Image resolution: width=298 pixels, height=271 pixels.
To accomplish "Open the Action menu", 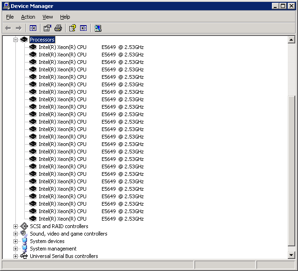I will [x=28, y=17].
